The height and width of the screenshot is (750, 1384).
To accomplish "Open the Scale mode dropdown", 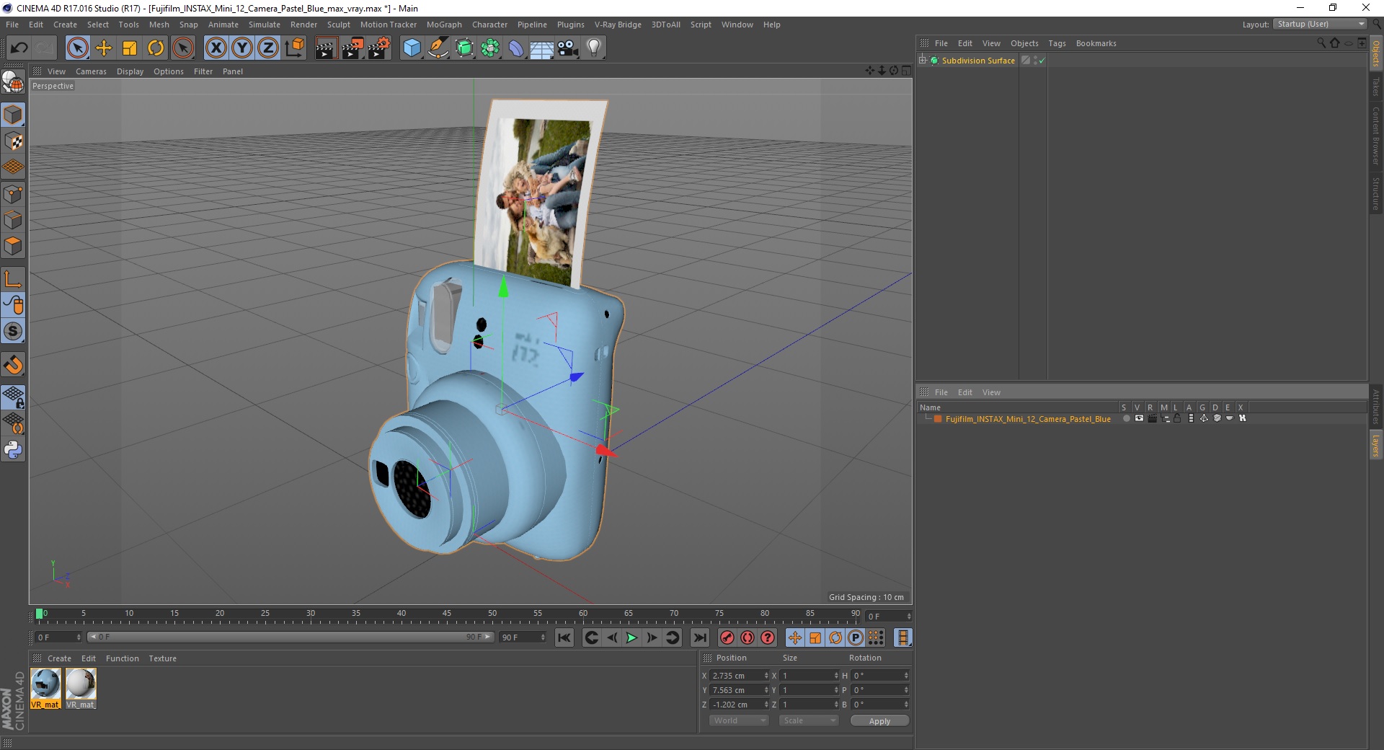I will click(809, 720).
